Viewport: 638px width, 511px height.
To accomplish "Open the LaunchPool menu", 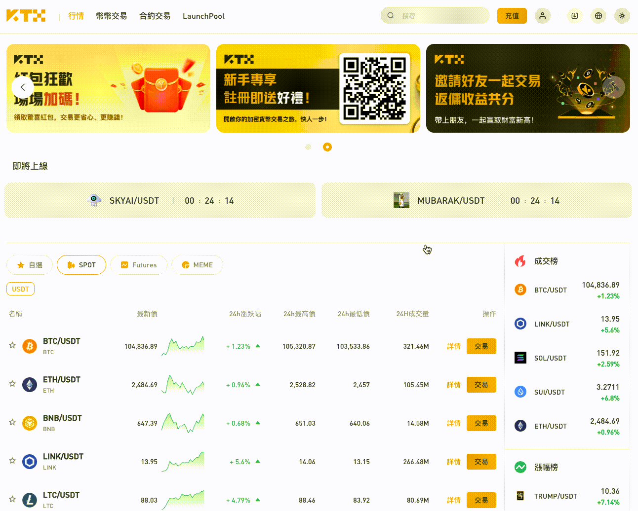I will [x=203, y=16].
